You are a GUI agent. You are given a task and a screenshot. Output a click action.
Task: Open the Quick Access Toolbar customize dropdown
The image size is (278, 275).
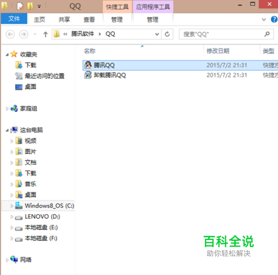39,7
